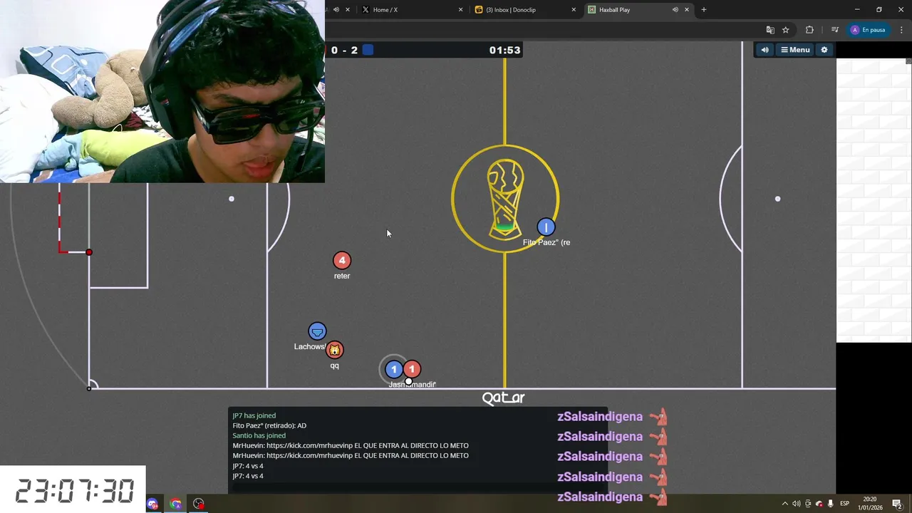Click chat line 'JP7 has joined'
This screenshot has width=912, height=513.
[x=254, y=415]
